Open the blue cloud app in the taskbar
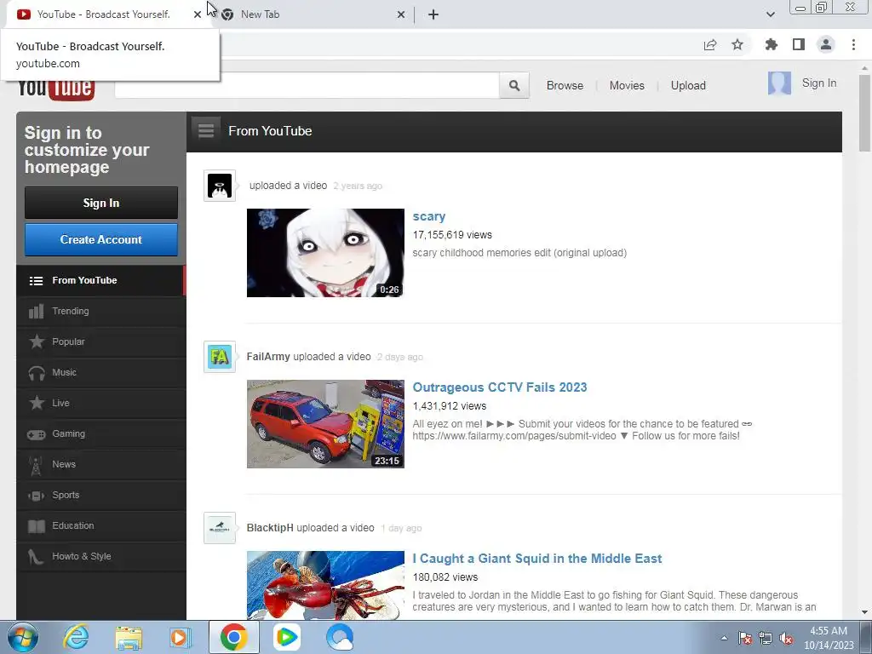872x654 pixels. [340, 637]
